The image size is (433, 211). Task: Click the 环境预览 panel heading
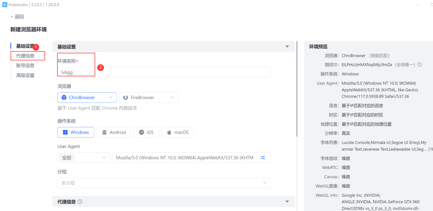click(318, 46)
